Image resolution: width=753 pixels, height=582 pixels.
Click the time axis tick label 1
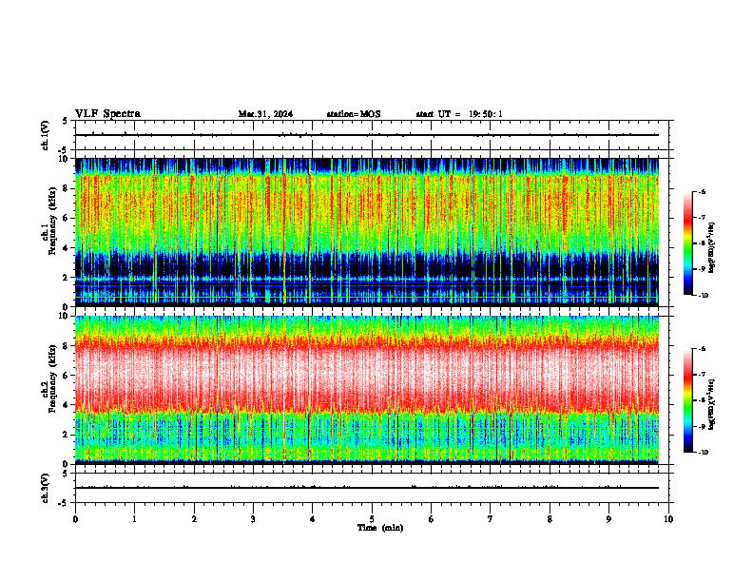pos(134,519)
